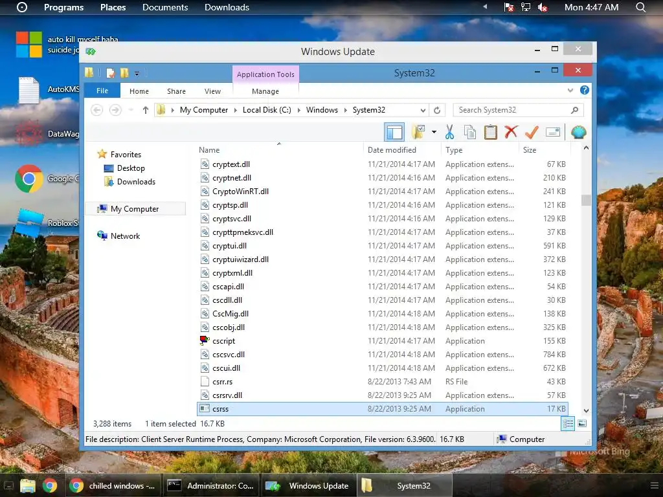Click My Computer in the breadcrumb
The height and width of the screenshot is (497, 663).
(x=204, y=110)
